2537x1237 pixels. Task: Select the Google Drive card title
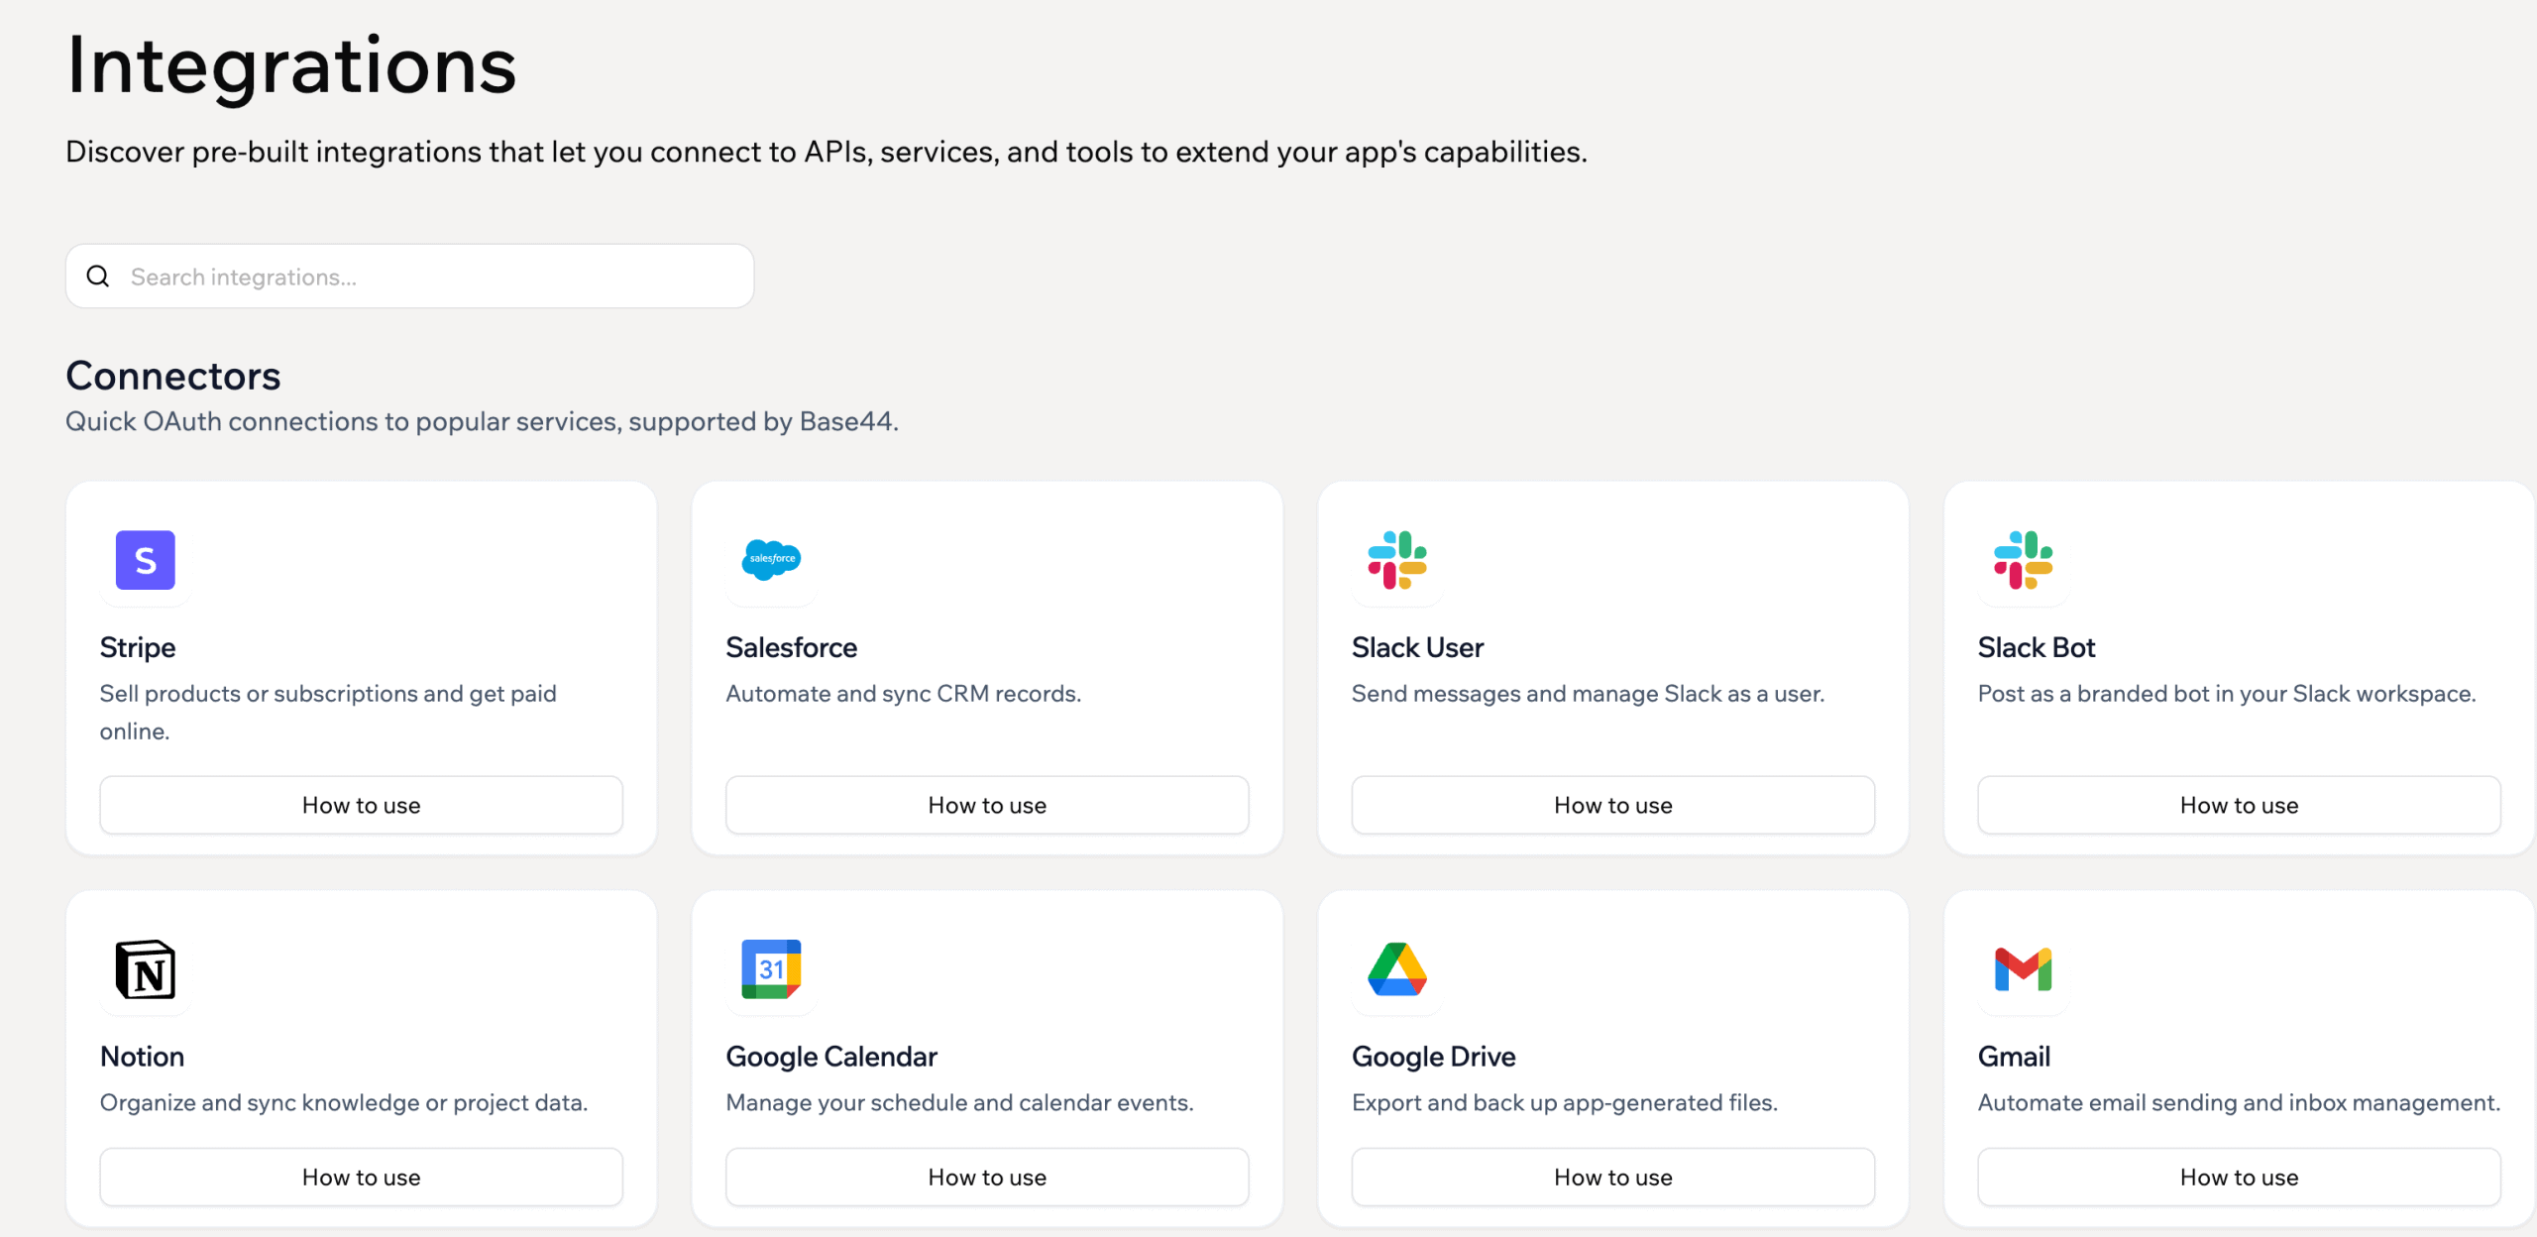[x=1434, y=1057]
